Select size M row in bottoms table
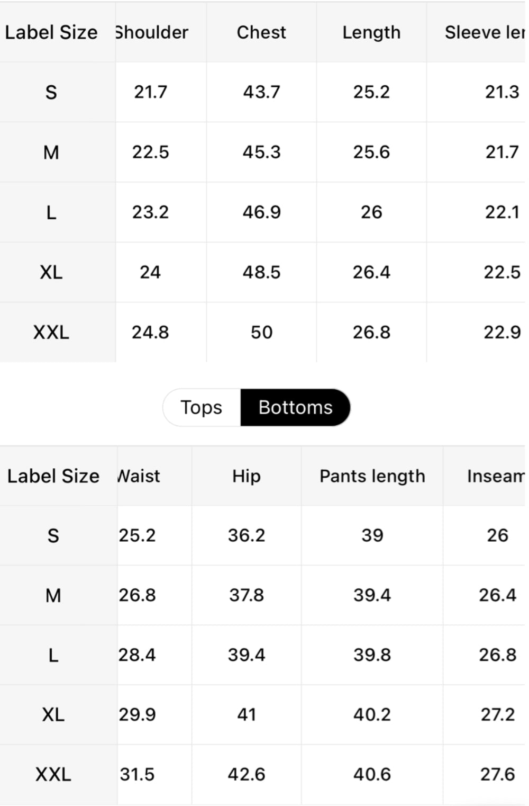529x806 pixels. pyautogui.click(x=53, y=596)
